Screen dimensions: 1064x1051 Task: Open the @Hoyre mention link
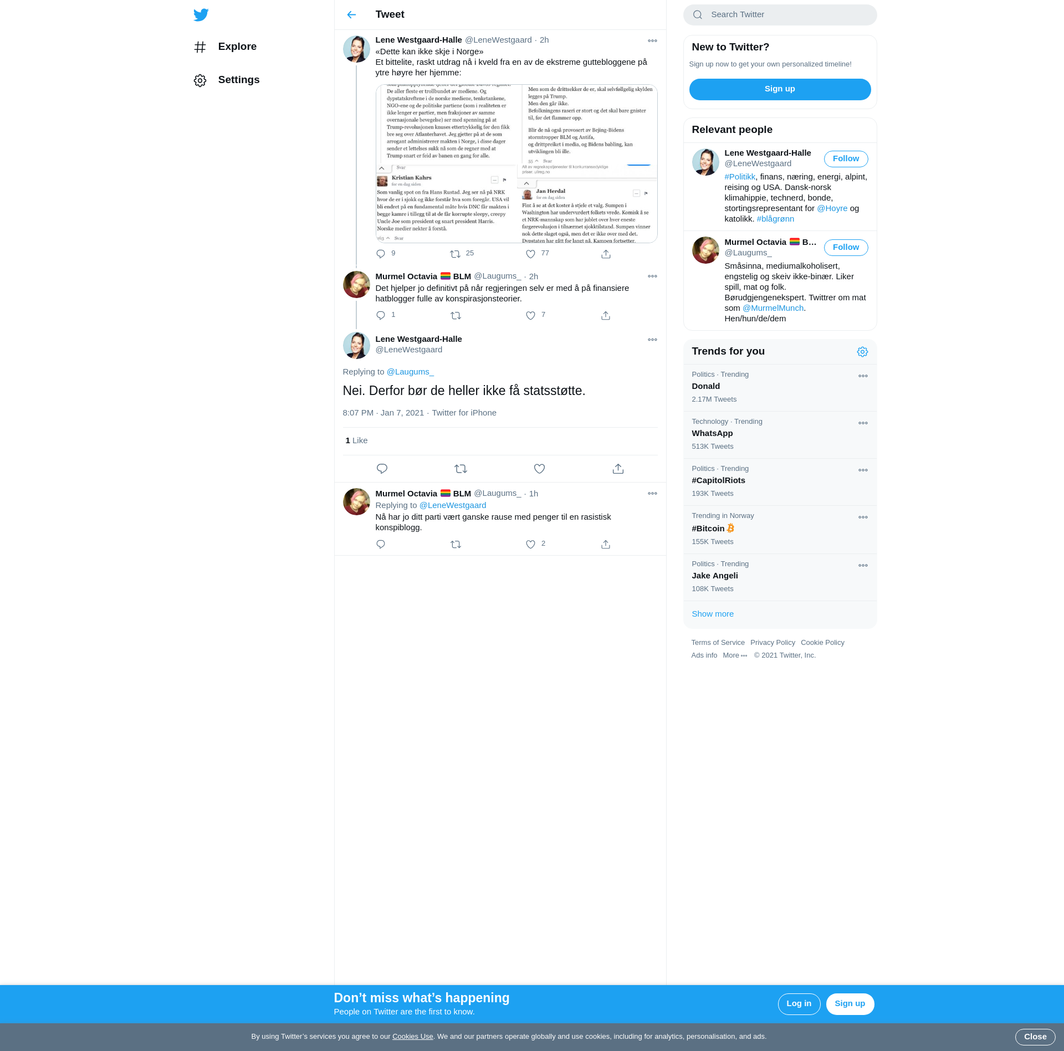[832, 208]
